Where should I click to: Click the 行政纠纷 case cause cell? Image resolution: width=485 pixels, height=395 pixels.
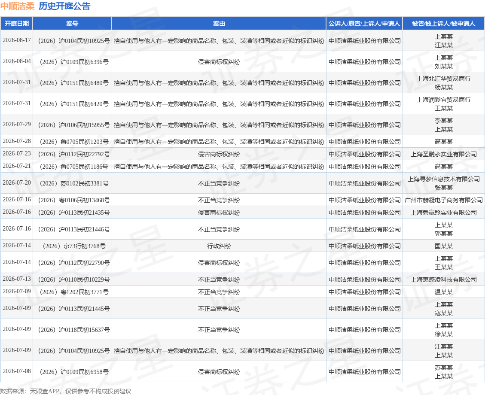point(219,246)
